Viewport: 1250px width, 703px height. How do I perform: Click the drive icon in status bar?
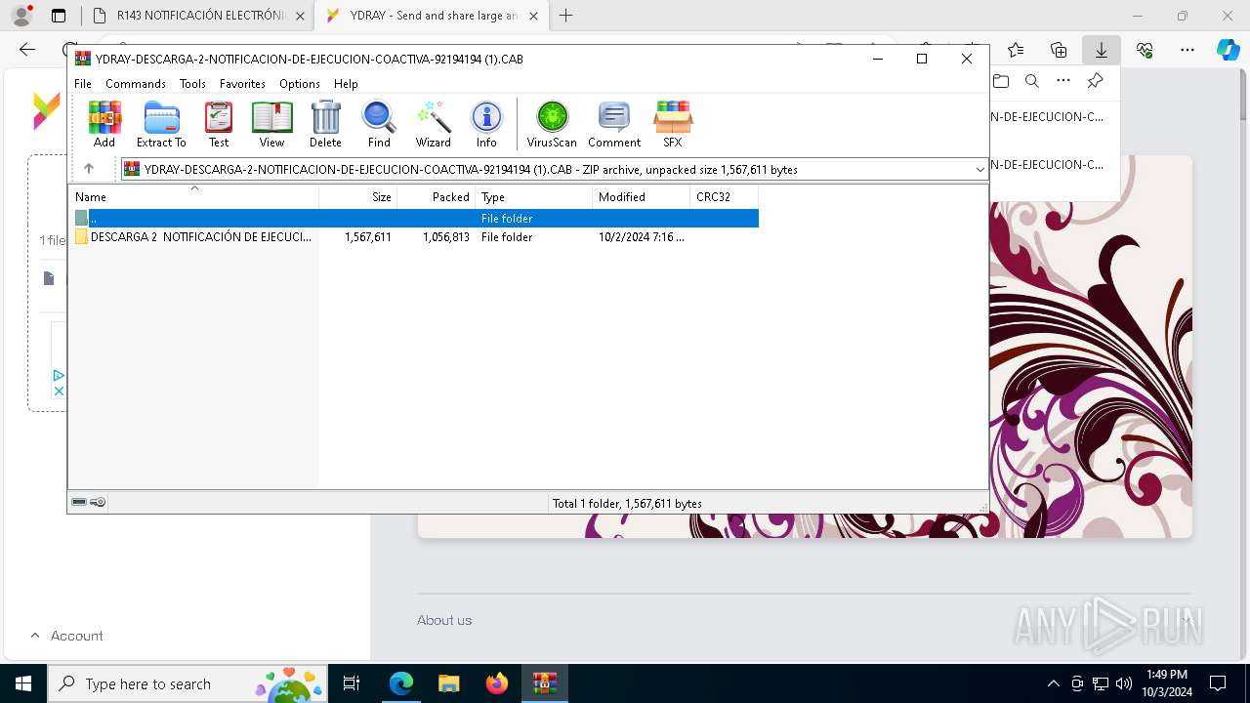pyautogui.click(x=79, y=503)
